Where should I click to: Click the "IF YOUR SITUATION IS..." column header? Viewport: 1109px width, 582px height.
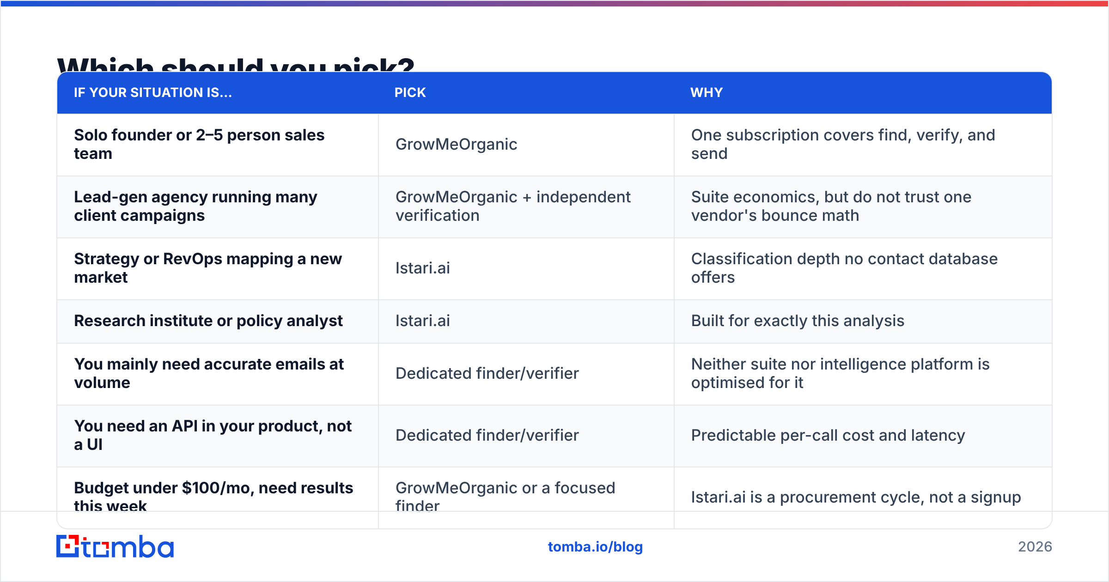tap(153, 92)
